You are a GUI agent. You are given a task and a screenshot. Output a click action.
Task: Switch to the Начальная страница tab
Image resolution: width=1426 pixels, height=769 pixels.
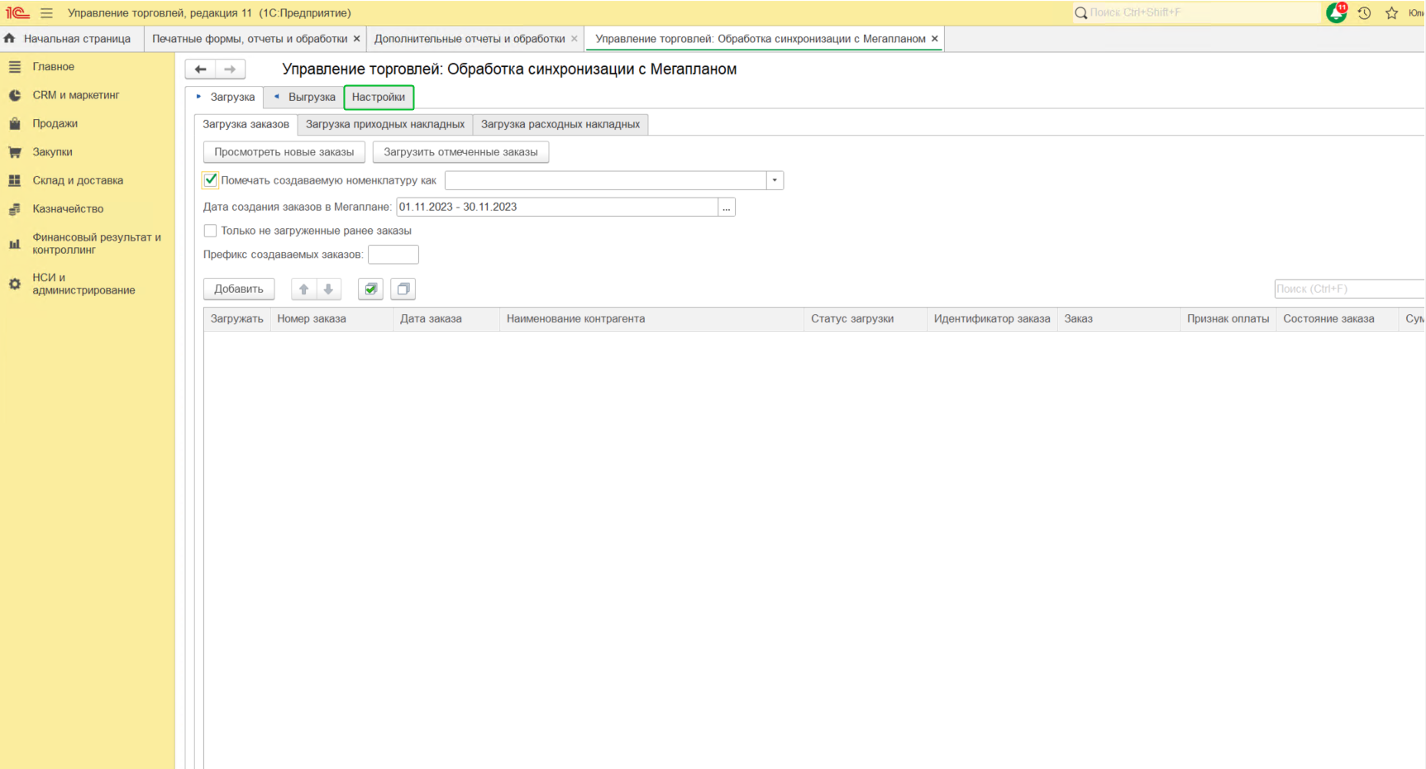click(x=72, y=39)
